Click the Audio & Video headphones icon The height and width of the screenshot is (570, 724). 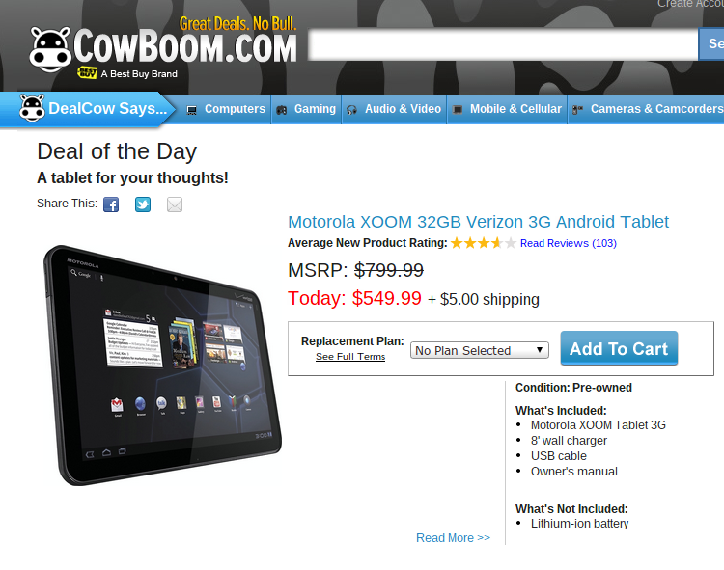click(x=351, y=110)
